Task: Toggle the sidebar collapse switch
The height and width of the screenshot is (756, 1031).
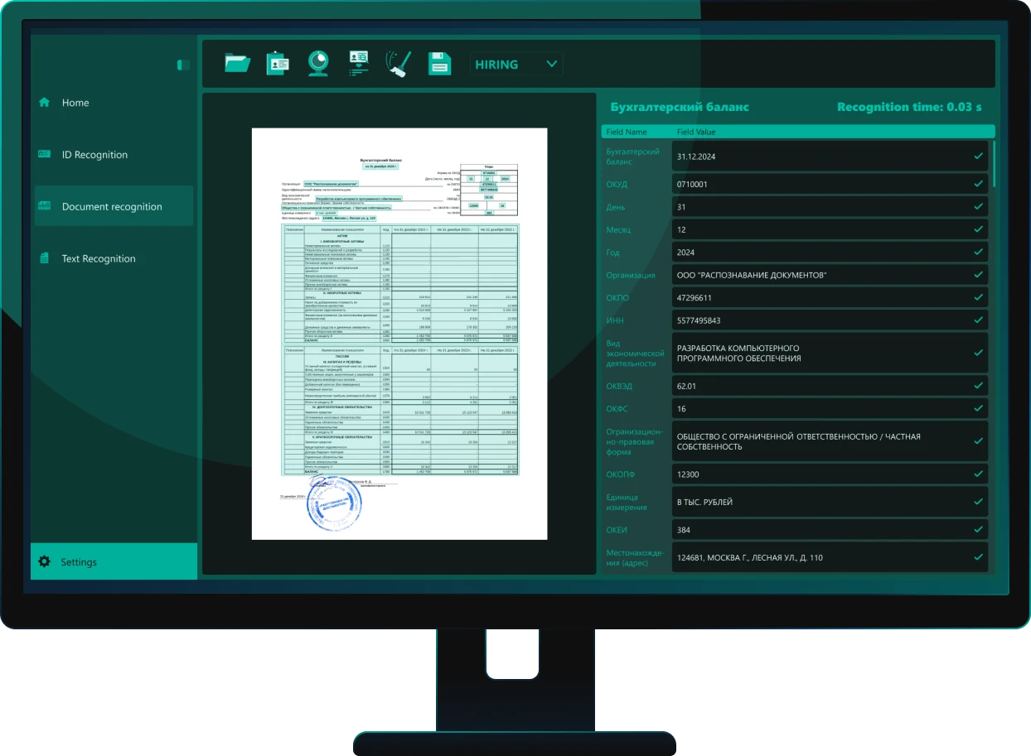Action: pyautogui.click(x=183, y=65)
